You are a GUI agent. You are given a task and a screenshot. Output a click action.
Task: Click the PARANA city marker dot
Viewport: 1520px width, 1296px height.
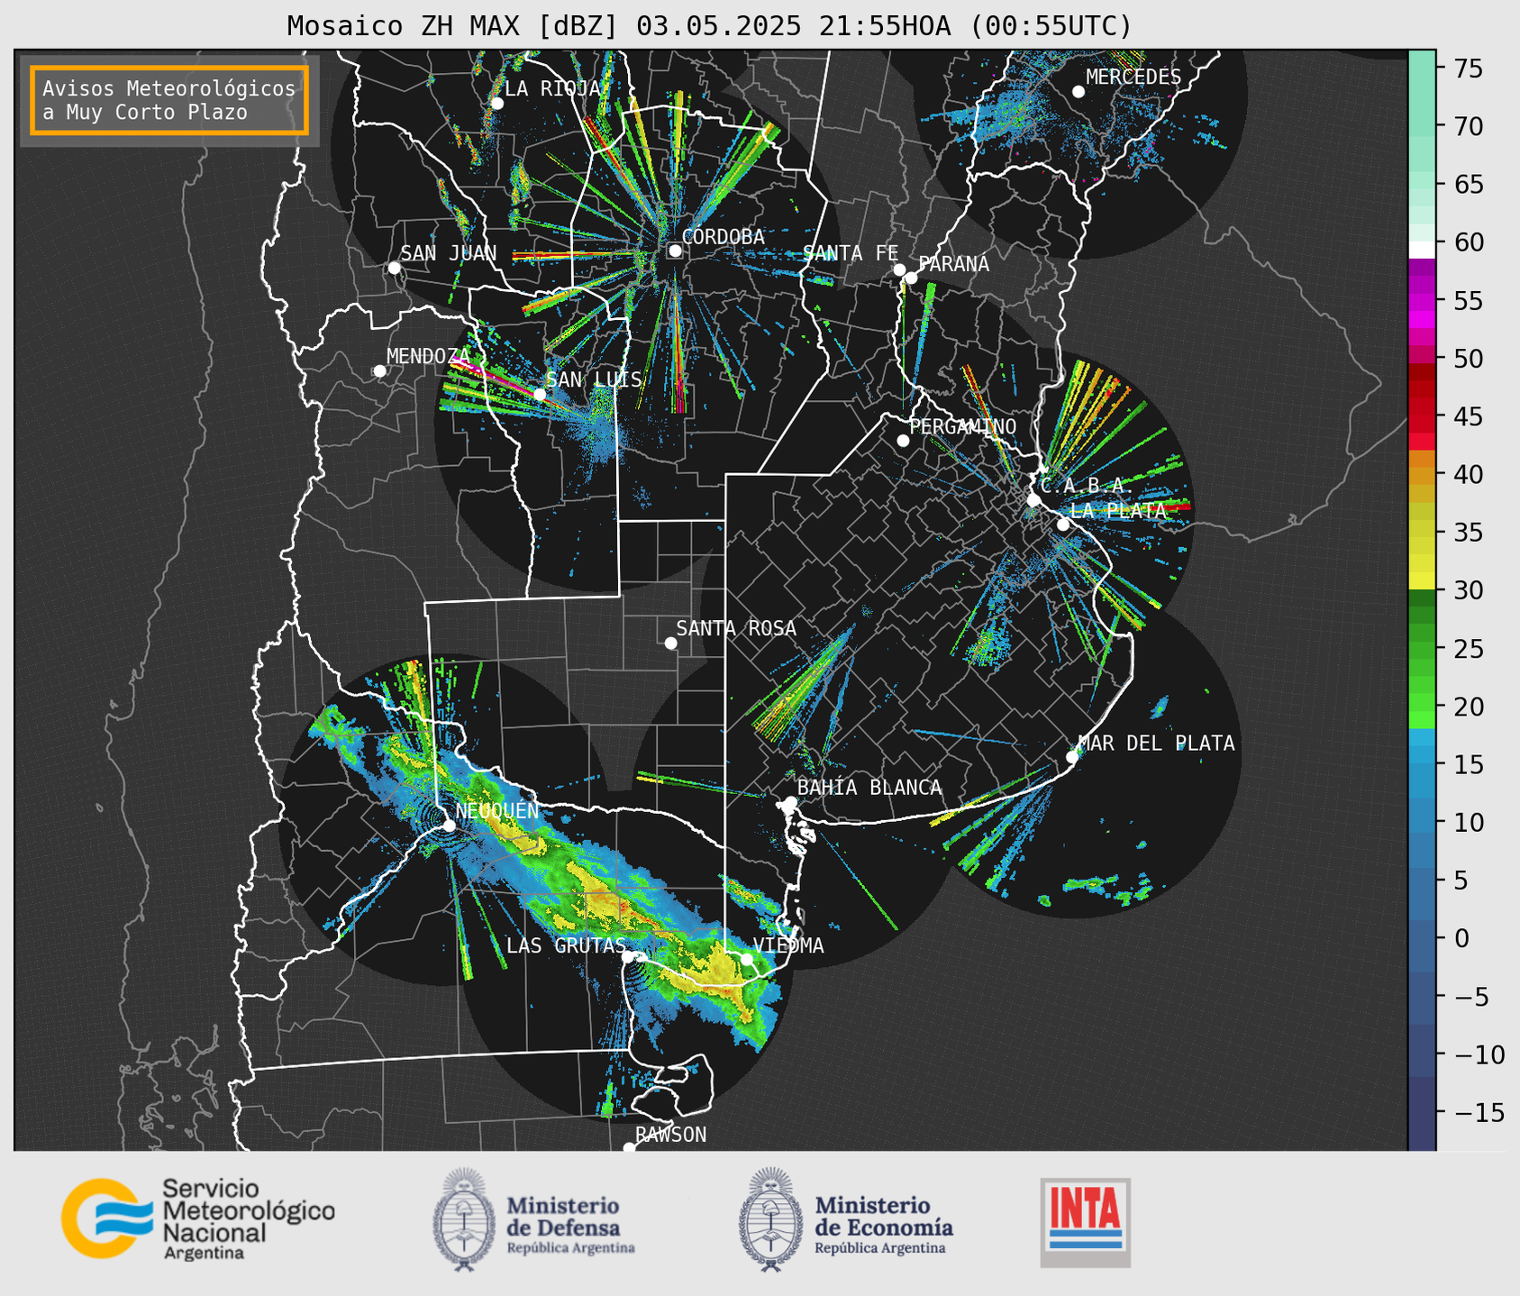pyautogui.click(x=911, y=278)
